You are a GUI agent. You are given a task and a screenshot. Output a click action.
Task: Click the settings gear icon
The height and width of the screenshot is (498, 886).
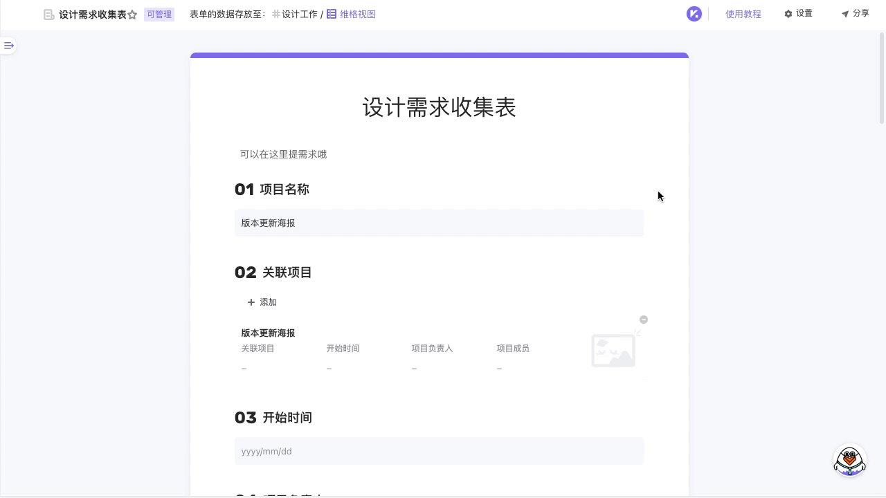click(788, 14)
